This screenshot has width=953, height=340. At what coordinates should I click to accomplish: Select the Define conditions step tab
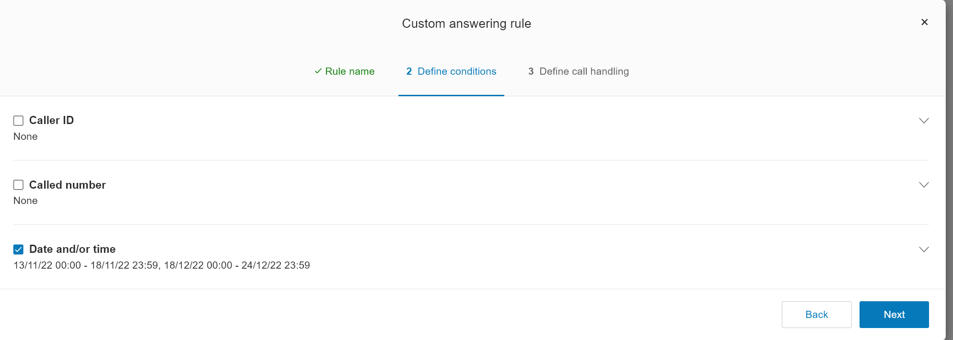tap(451, 71)
